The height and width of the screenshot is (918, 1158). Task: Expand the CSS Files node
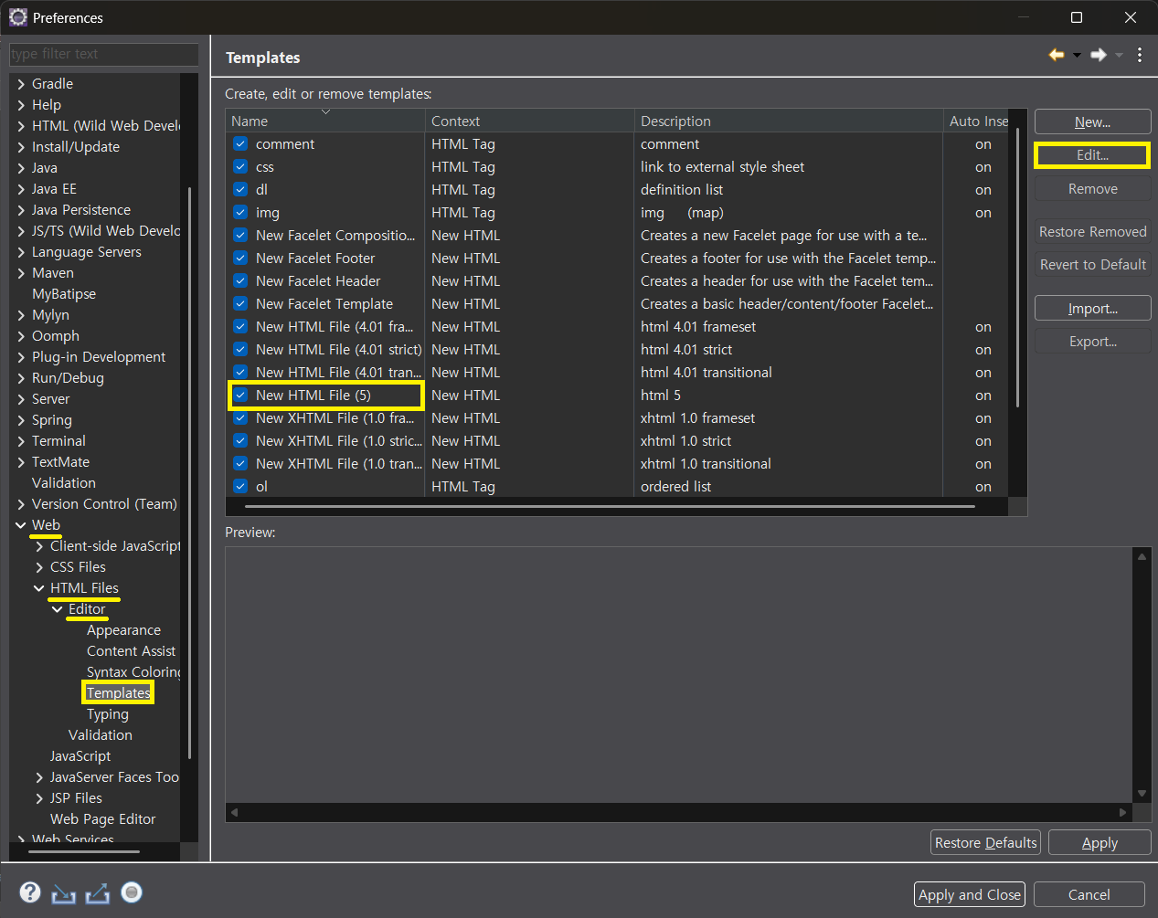(39, 567)
